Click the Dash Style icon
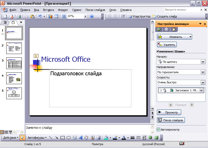Screen dimensions: 208x148 [138, 138]
